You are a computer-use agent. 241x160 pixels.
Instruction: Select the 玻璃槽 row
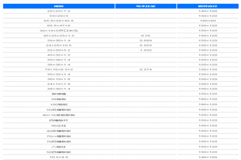[x=121, y=94]
